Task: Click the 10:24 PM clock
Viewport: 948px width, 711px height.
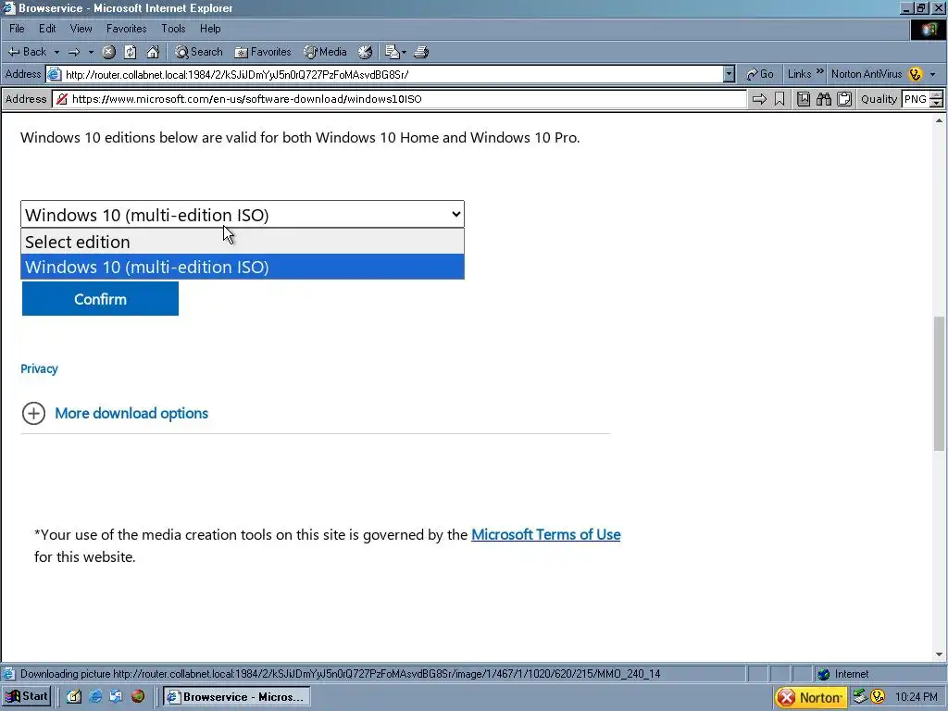Action: pyautogui.click(x=916, y=697)
